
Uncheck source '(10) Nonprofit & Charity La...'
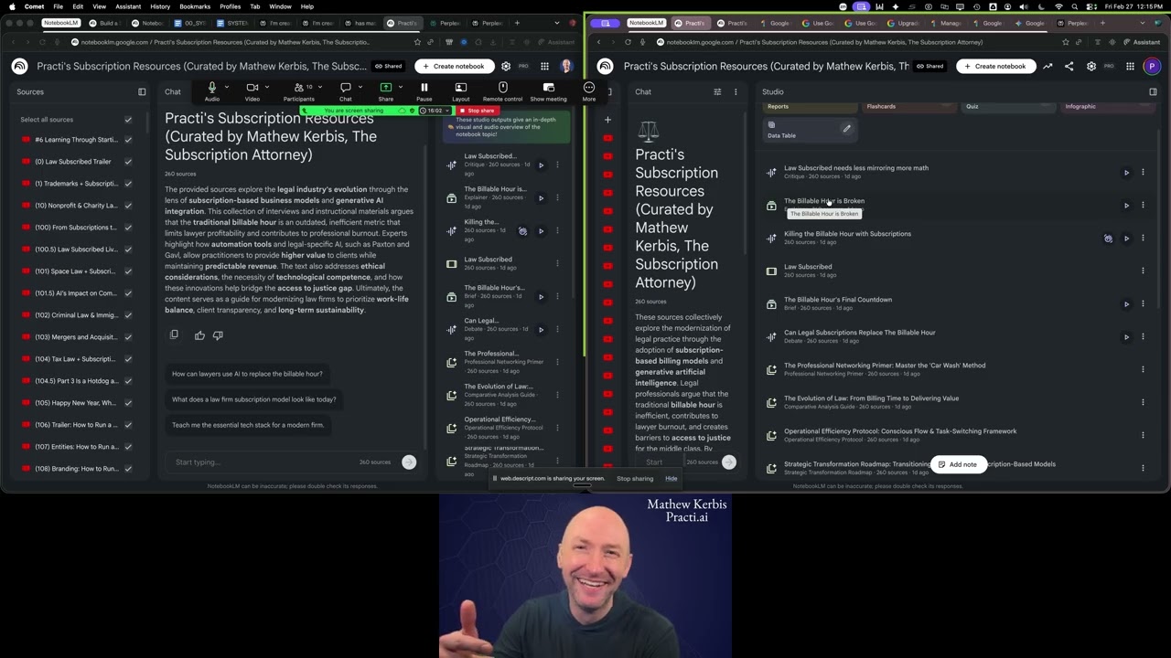click(128, 206)
